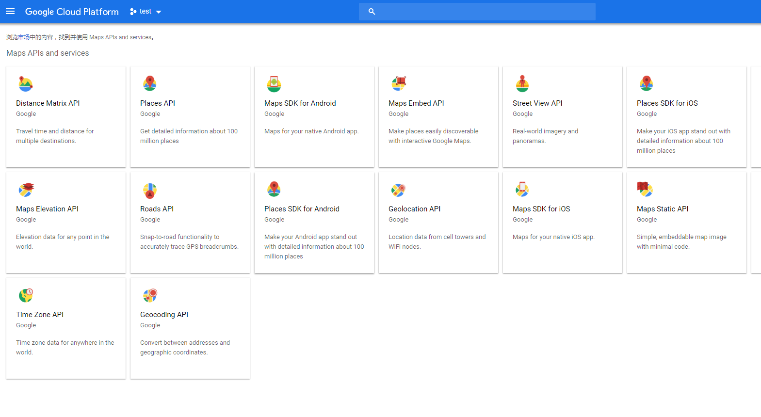Click the Distance Matrix API icon
761x417 pixels.
point(25,84)
